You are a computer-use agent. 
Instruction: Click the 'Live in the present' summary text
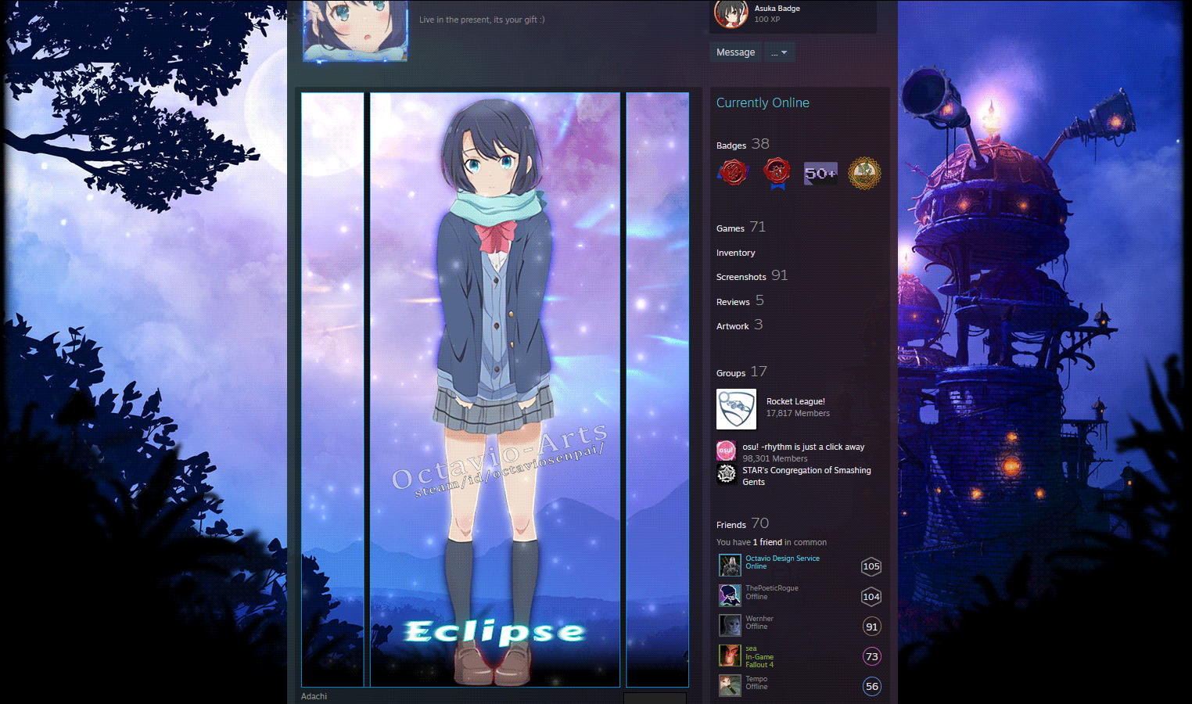click(482, 20)
